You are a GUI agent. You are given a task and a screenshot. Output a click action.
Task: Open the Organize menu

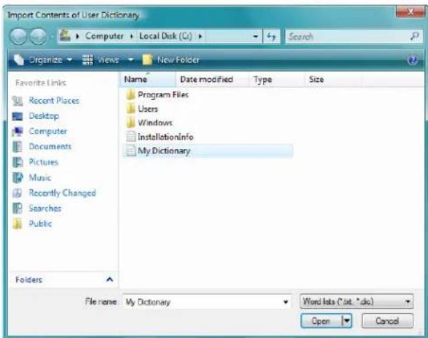(43, 59)
